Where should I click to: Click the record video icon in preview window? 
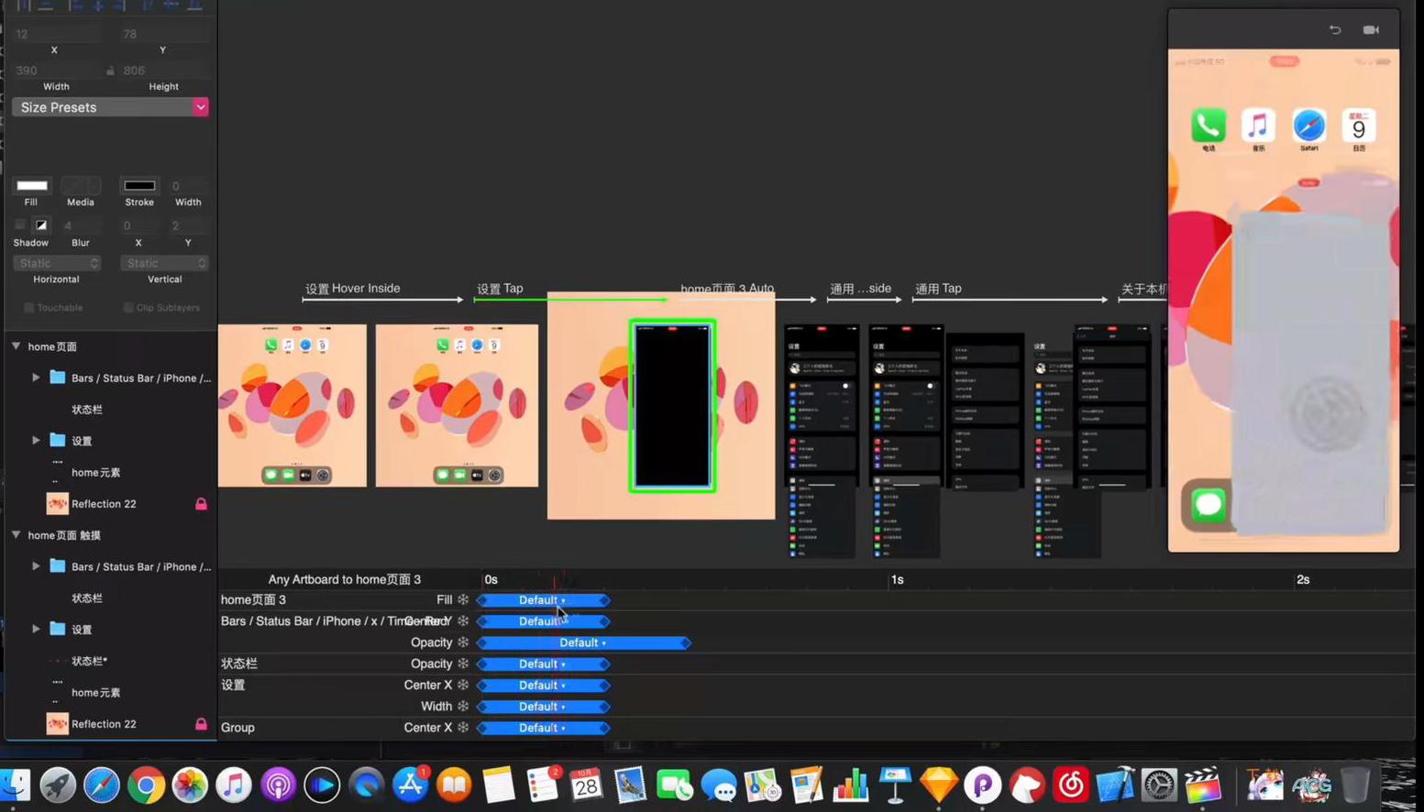coord(1371,30)
